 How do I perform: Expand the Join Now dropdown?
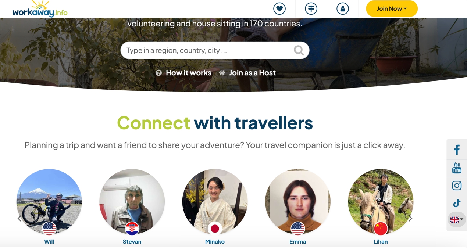tap(392, 9)
